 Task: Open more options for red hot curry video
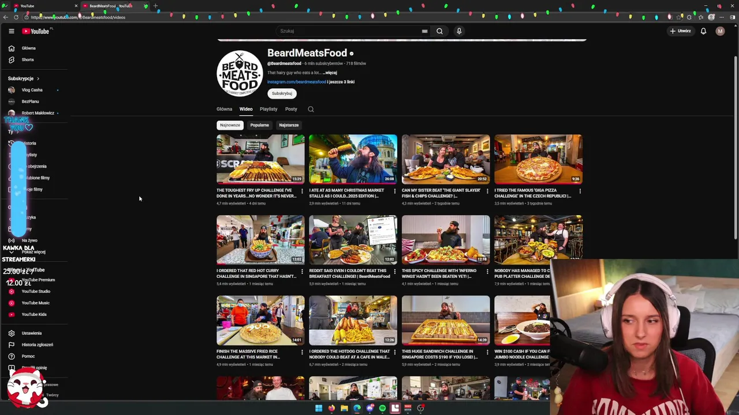tap(302, 271)
